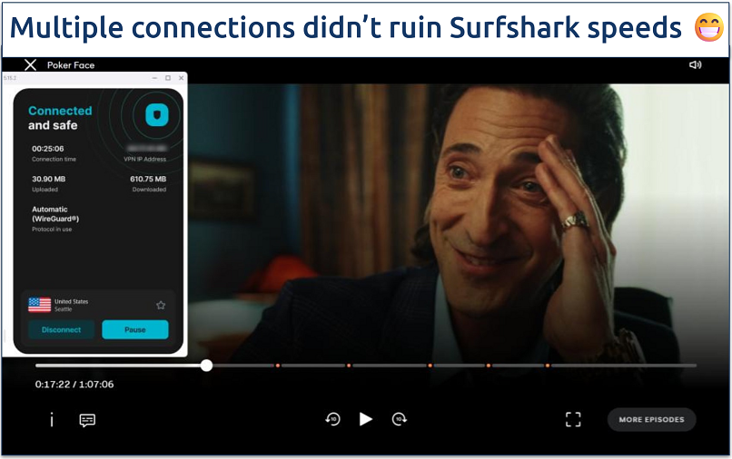Mute the video volume speaker icon

point(695,64)
